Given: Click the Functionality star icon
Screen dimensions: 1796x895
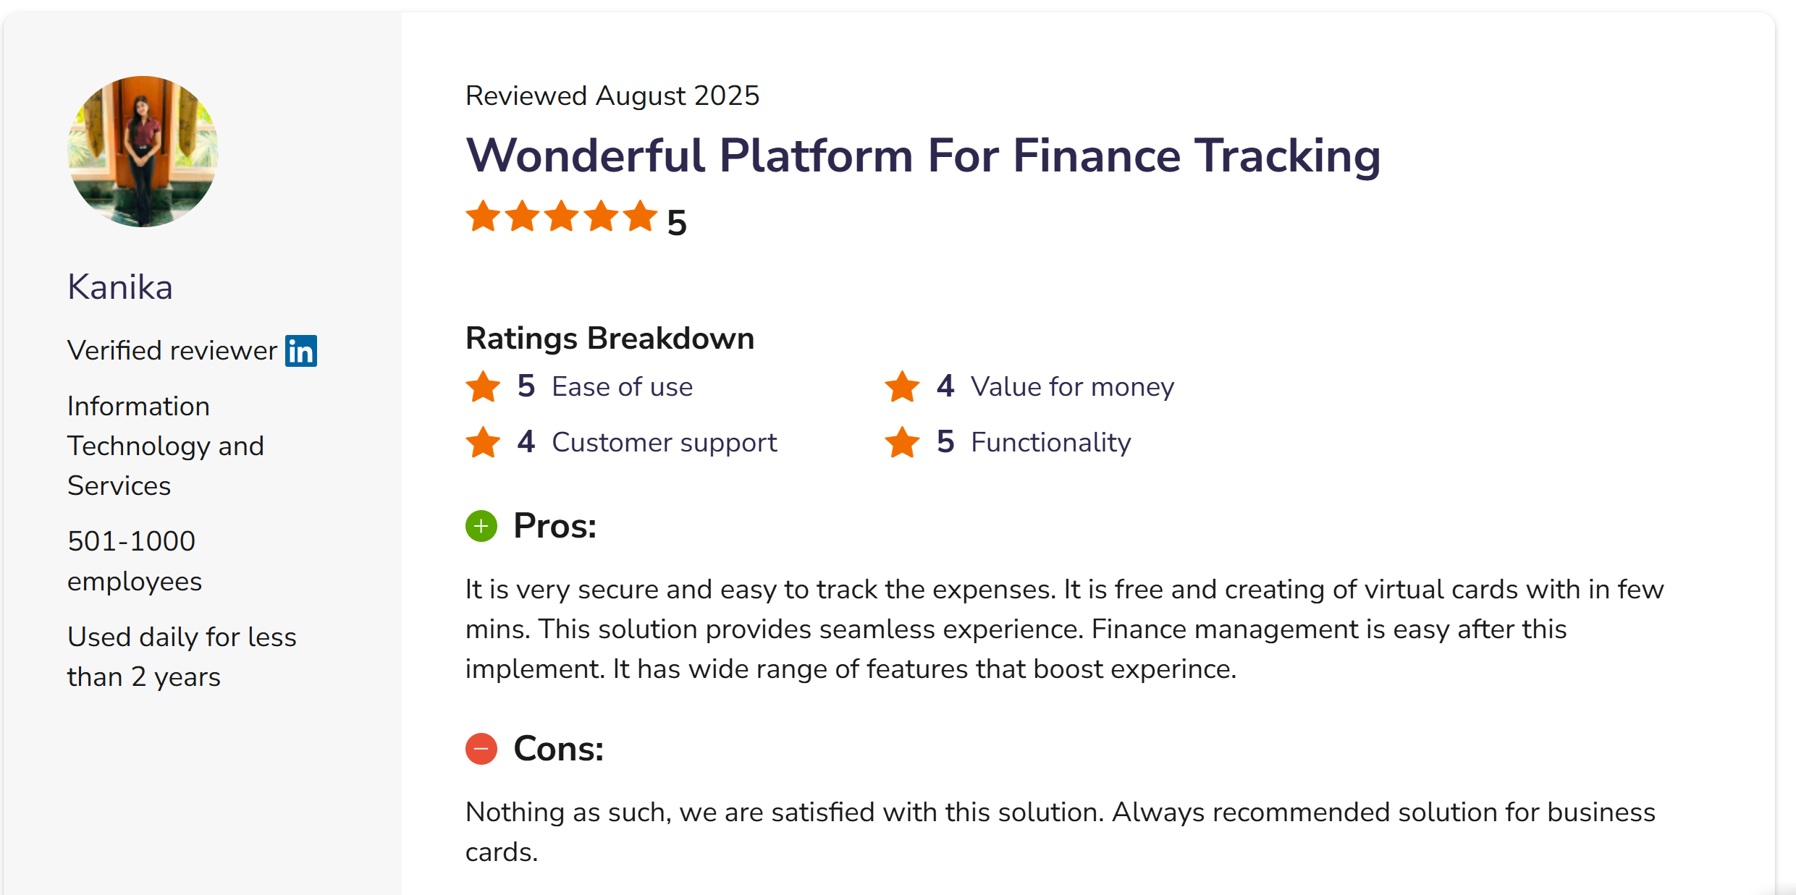Looking at the screenshot, I should (x=902, y=442).
